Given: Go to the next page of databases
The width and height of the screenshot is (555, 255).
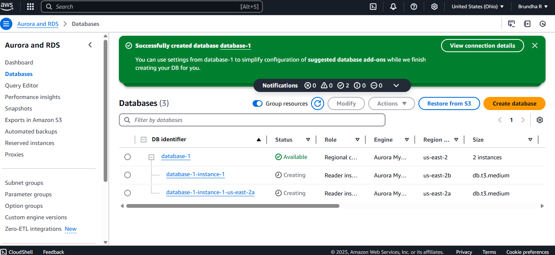Looking at the screenshot, I should click(x=523, y=120).
